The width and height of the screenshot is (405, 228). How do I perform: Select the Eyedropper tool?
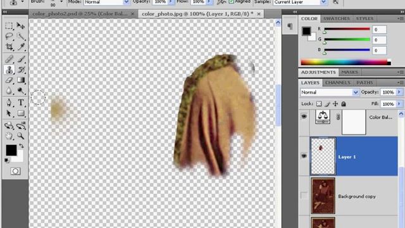(x=21, y=47)
